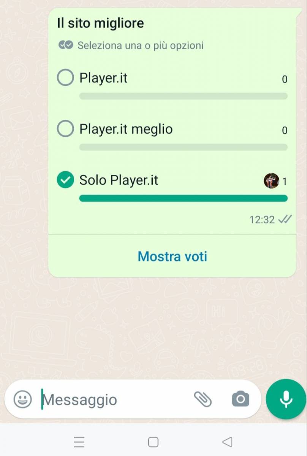Viewport: 307px width, 456px height.
Task: Open the attachment paperclip menu
Action: coord(203,399)
